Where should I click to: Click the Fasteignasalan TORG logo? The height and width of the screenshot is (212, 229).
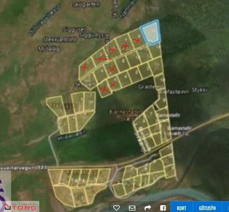tap(20, 206)
